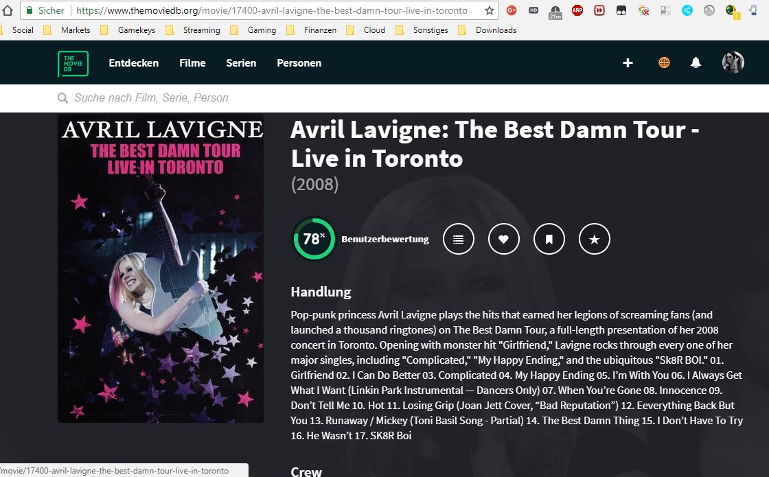Click the grey checklist extension icon

tap(665, 10)
